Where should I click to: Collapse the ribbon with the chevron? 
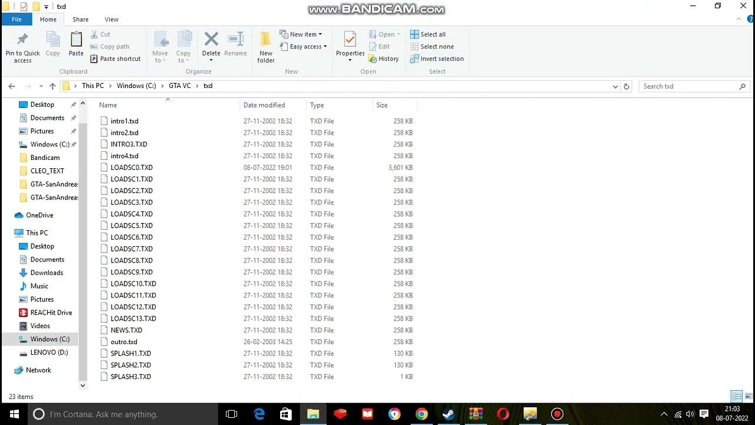[738, 19]
